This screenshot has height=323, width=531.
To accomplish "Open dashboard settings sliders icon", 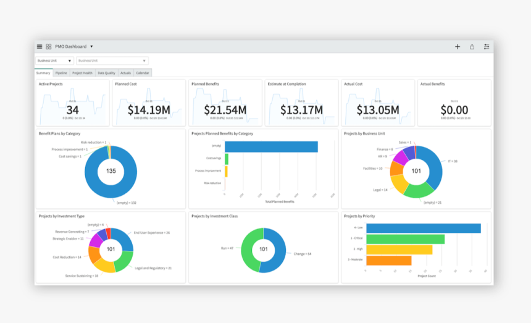I will coord(487,47).
